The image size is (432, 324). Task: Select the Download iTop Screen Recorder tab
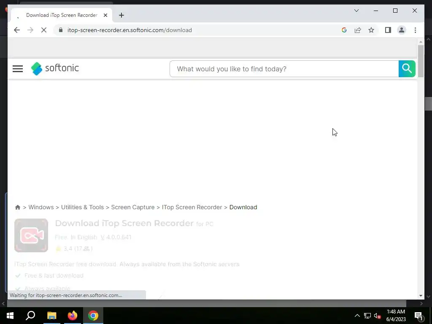pyautogui.click(x=62, y=15)
